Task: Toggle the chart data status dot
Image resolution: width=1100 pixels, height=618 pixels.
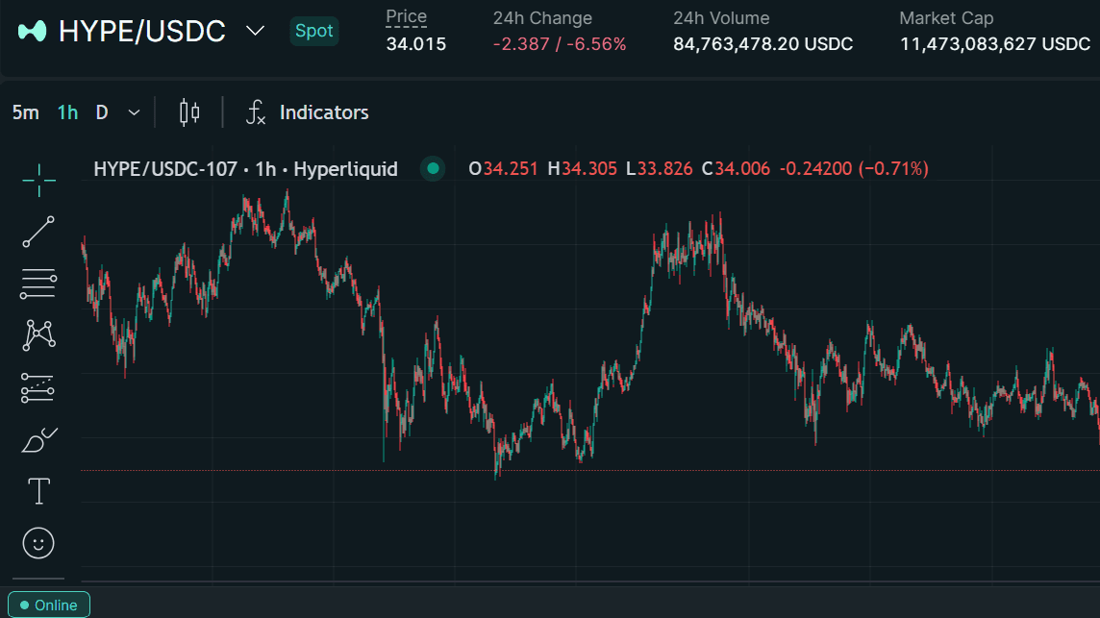Action: tap(432, 168)
